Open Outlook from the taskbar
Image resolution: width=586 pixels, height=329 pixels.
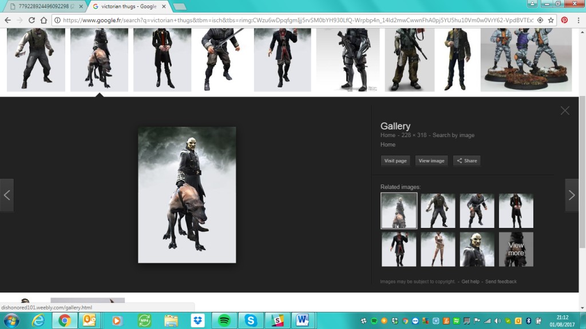(89, 320)
